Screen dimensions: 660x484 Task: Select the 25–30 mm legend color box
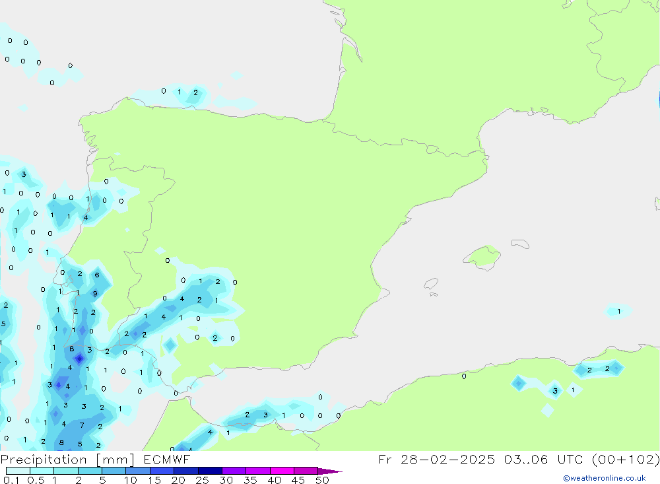point(210,471)
